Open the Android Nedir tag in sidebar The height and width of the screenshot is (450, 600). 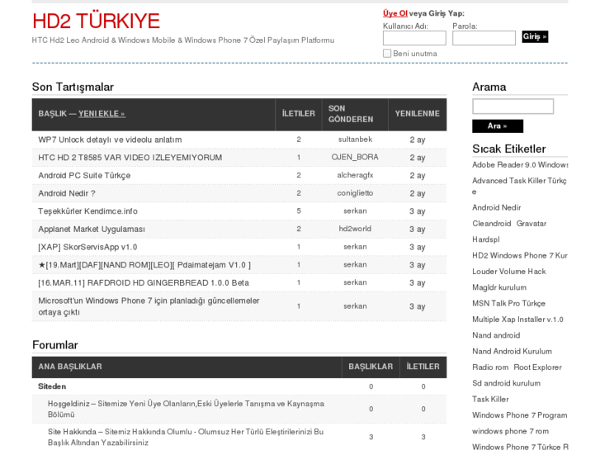496,207
